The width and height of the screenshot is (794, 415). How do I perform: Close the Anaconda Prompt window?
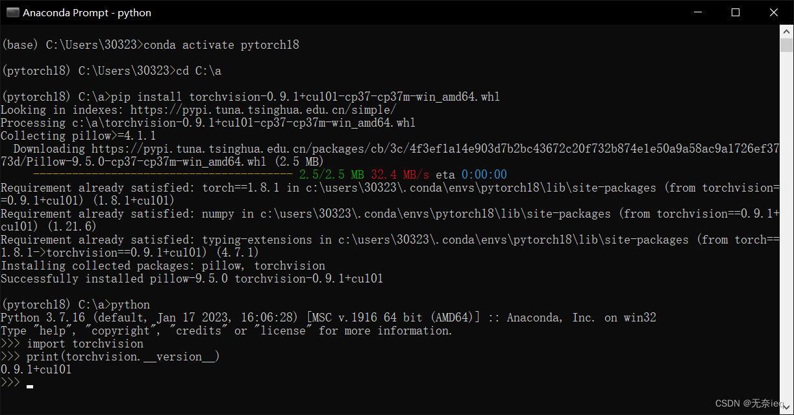click(774, 12)
